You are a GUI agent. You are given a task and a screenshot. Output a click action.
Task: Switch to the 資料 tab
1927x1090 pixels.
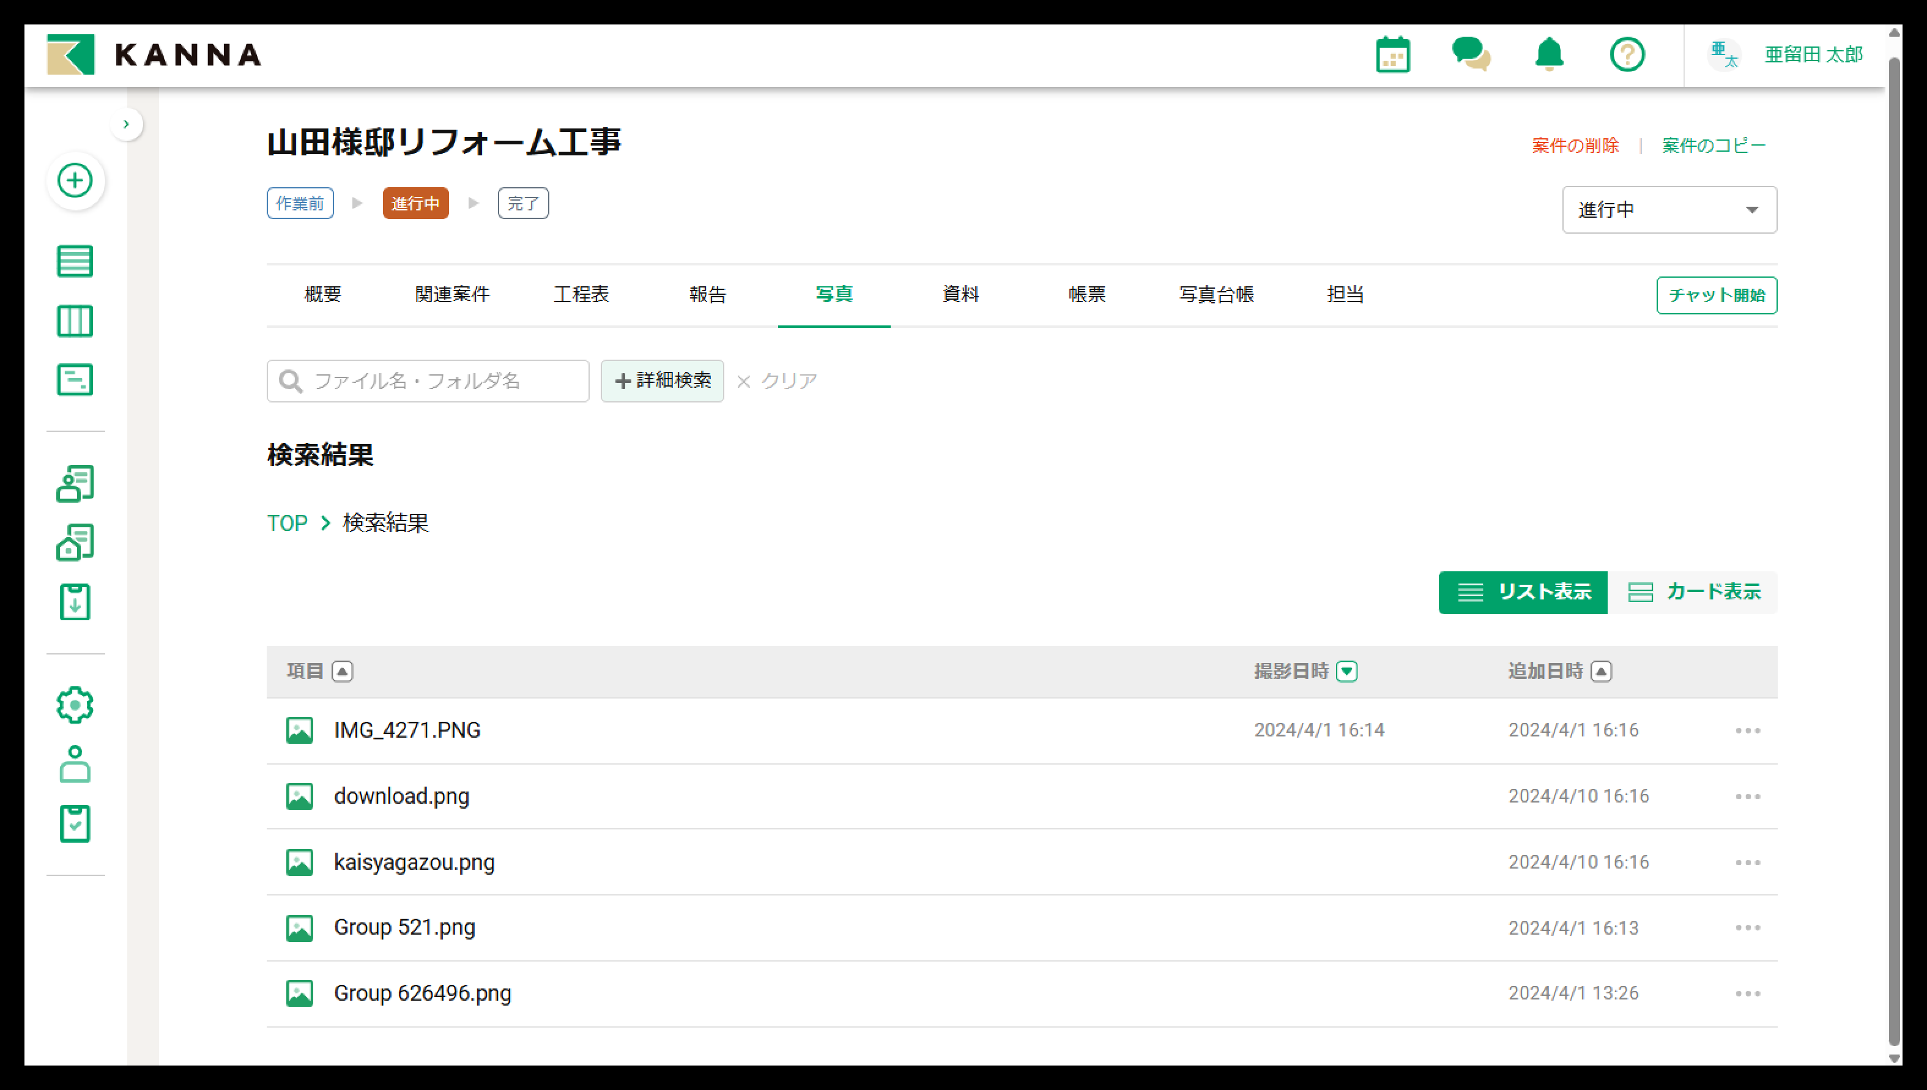pyautogui.click(x=960, y=294)
